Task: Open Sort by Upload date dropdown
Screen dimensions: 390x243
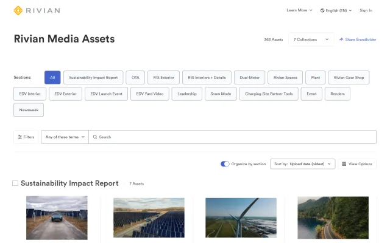Action: (302, 164)
